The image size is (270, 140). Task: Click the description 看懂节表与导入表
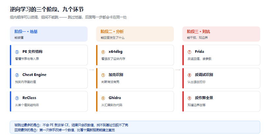(27, 59)
